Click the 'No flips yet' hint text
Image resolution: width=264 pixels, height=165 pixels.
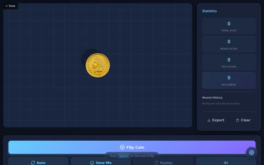point(221,103)
